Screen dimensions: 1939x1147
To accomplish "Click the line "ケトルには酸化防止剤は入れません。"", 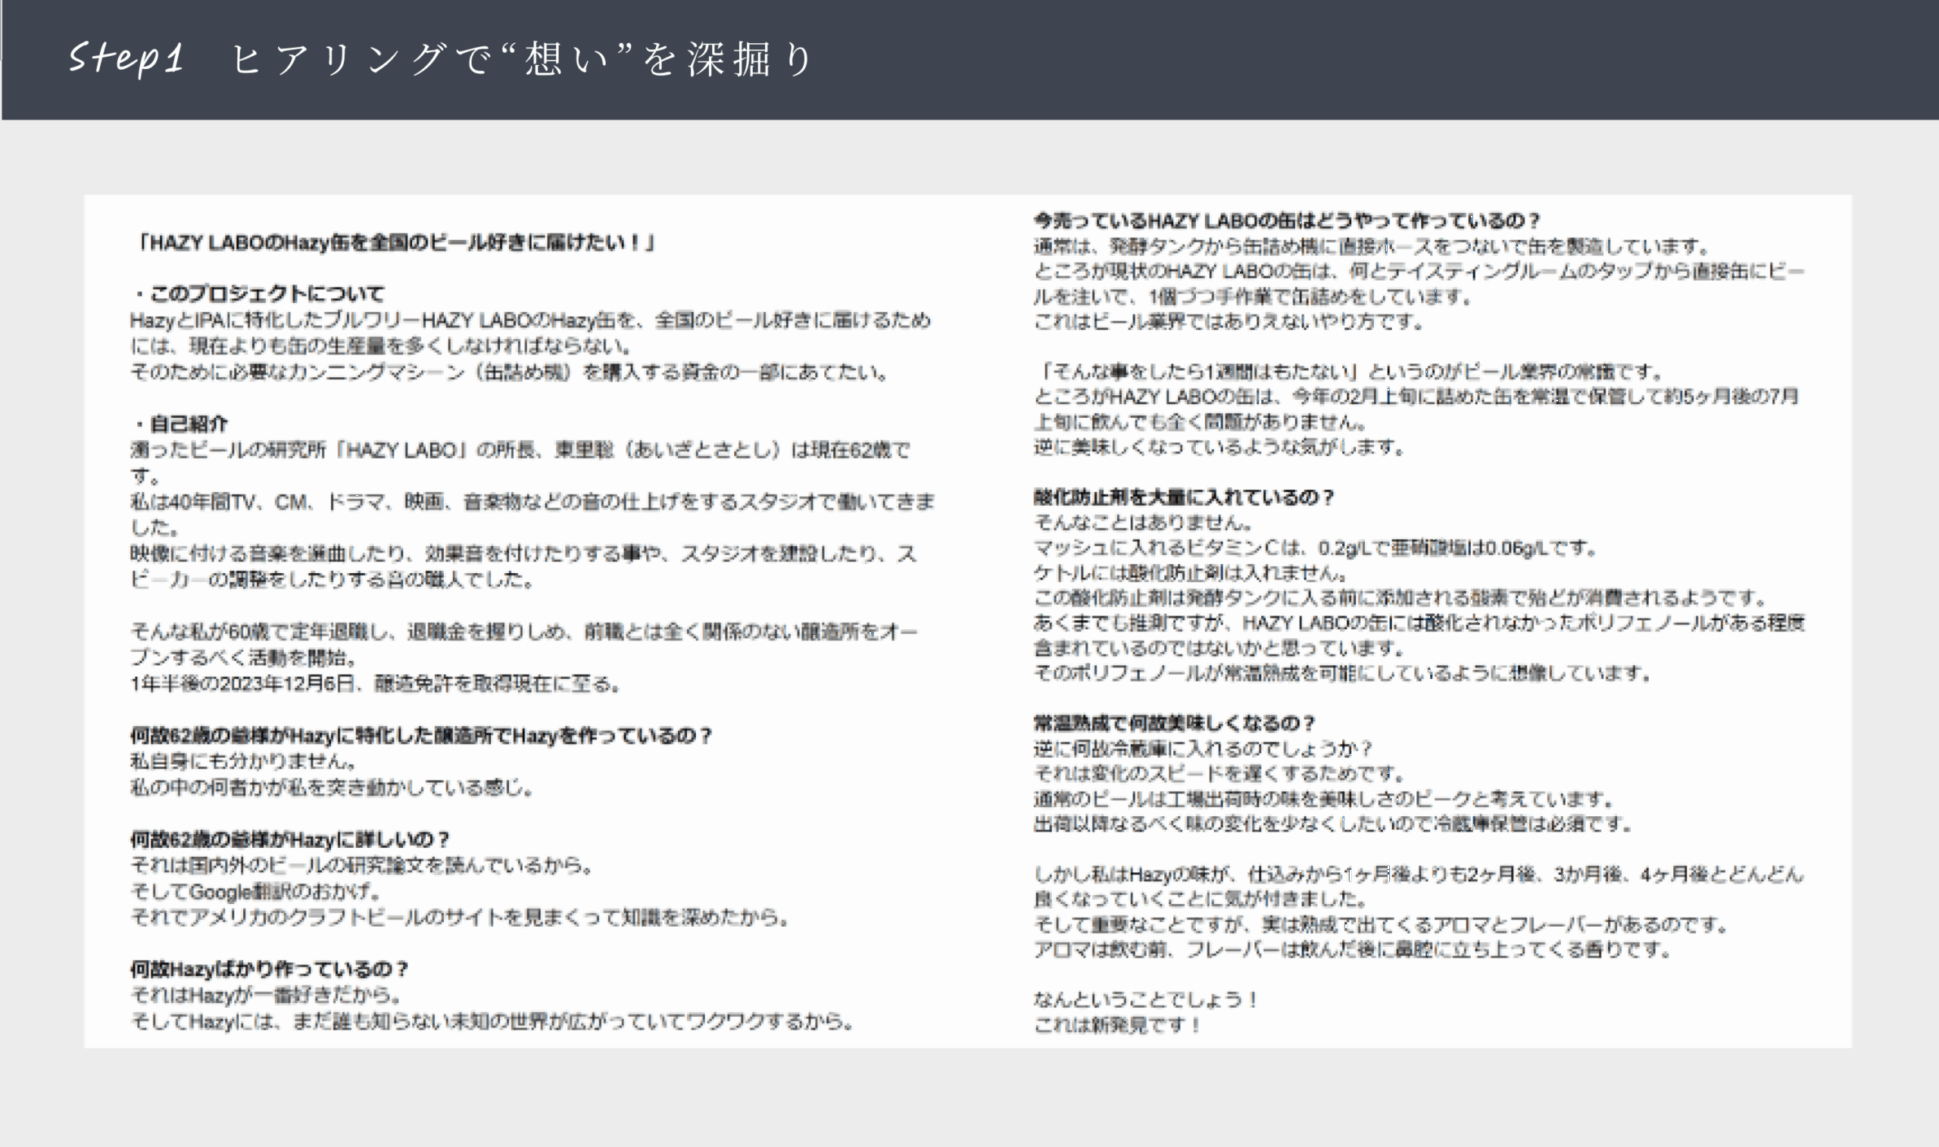I will 1192,572.
